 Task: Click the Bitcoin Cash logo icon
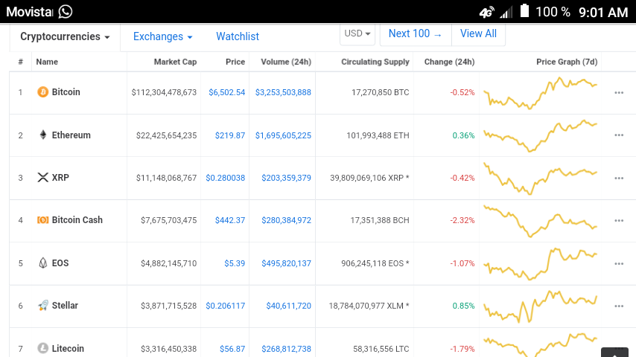pos(43,220)
